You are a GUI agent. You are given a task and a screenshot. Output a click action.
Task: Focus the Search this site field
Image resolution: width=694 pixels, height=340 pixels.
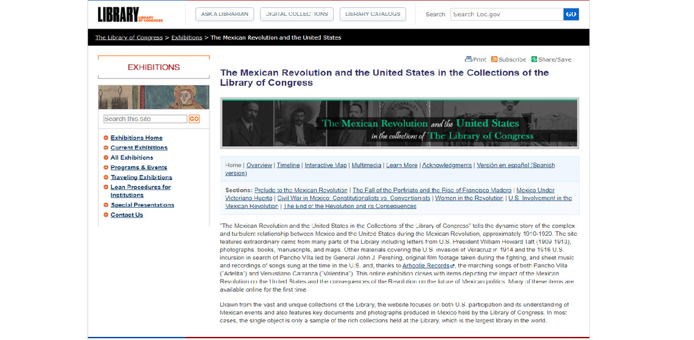click(x=145, y=119)
